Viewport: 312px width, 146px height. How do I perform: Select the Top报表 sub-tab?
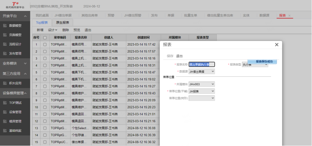[x=42, y=23]
